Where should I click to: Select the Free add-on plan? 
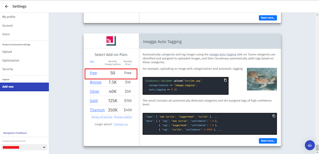coord(93,73)
